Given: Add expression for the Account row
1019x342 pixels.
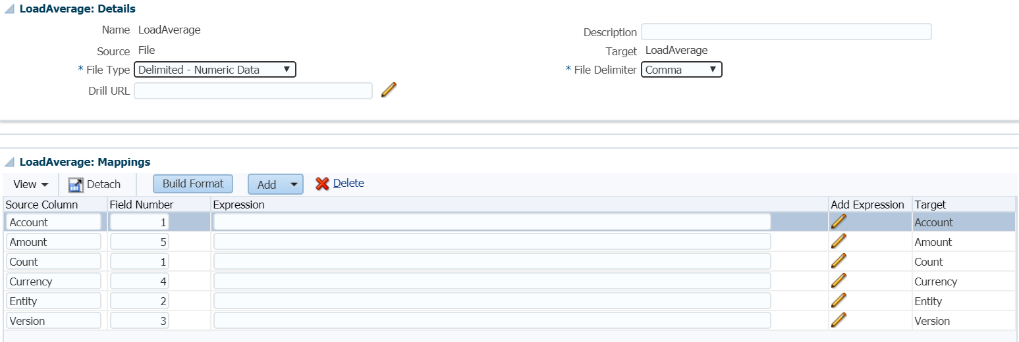Looking at the screenshot, I should point(839,222).
